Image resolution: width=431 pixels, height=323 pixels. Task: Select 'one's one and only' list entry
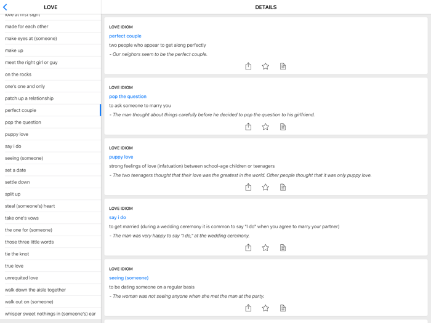tap(50, 86)
